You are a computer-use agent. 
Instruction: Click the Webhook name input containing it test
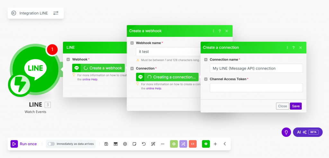168,52
